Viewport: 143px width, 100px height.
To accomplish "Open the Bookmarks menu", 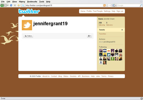I will [x=32, y=2].
